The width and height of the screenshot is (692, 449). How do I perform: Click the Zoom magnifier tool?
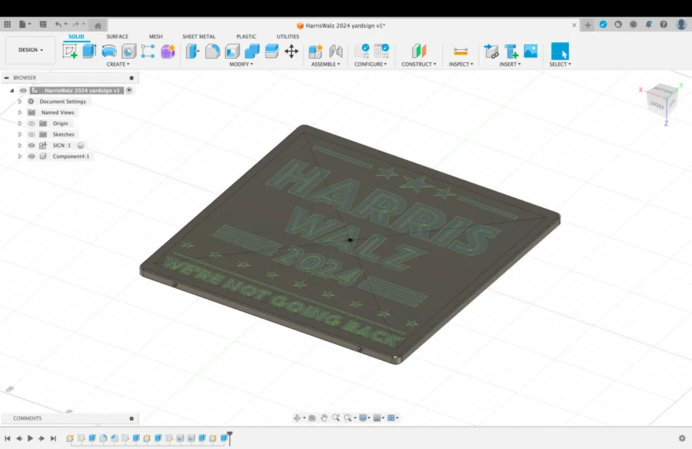pos(336,418)
